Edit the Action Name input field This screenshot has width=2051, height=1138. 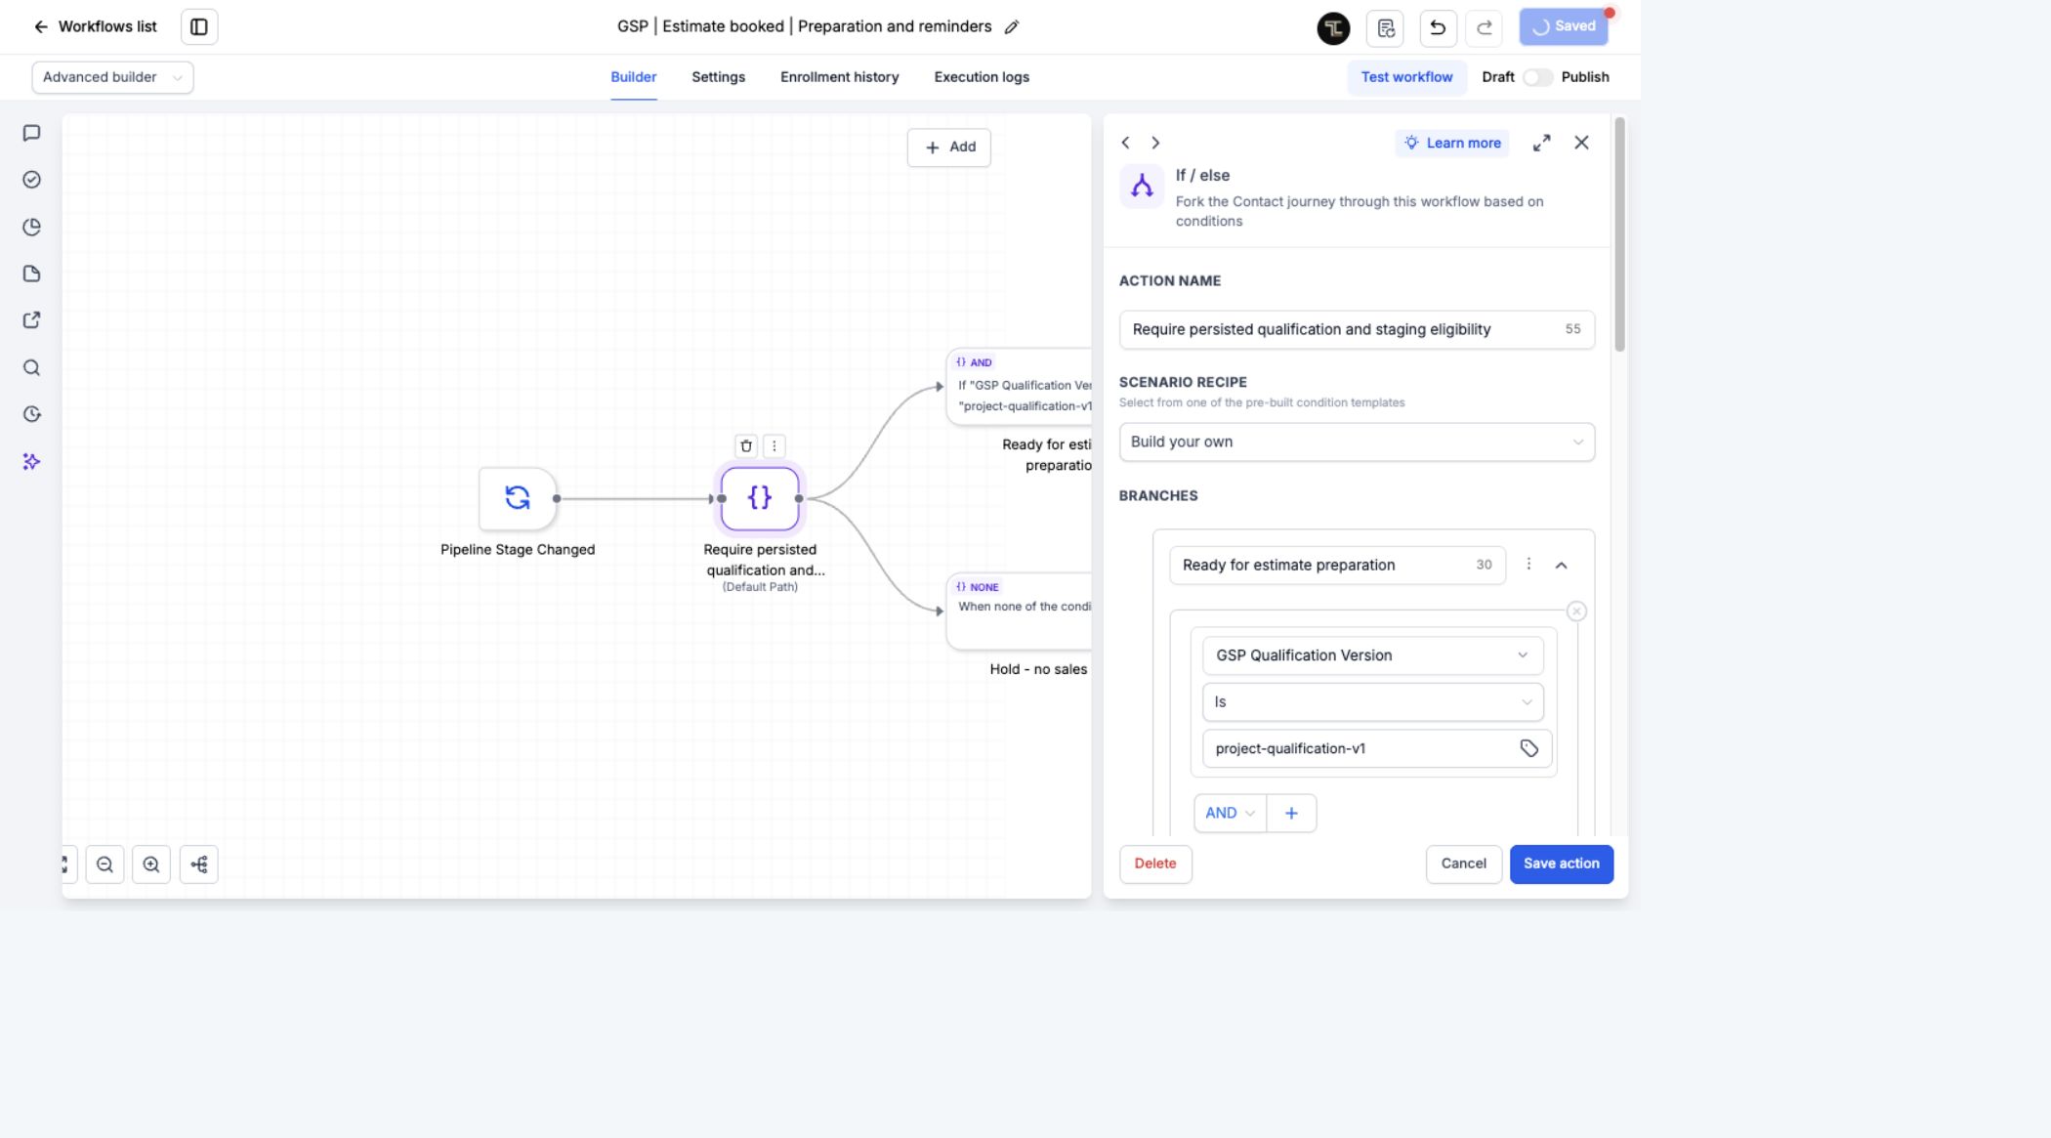pos(1357,329)
